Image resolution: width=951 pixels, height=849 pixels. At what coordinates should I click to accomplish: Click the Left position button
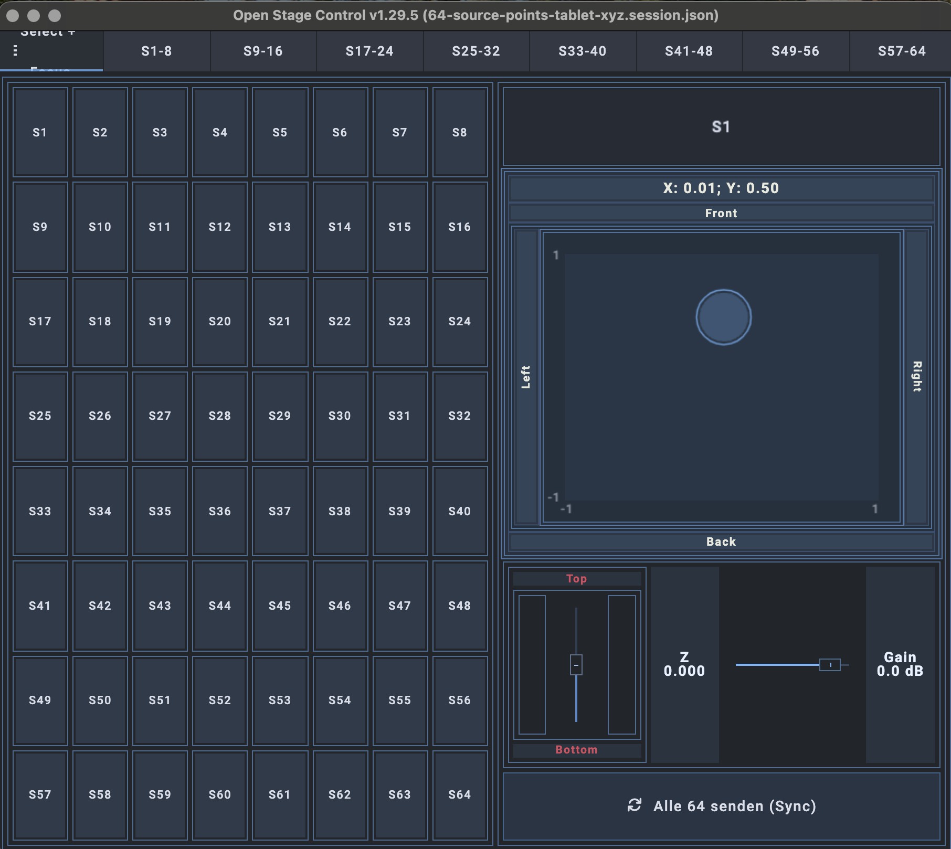pos(526,377)
